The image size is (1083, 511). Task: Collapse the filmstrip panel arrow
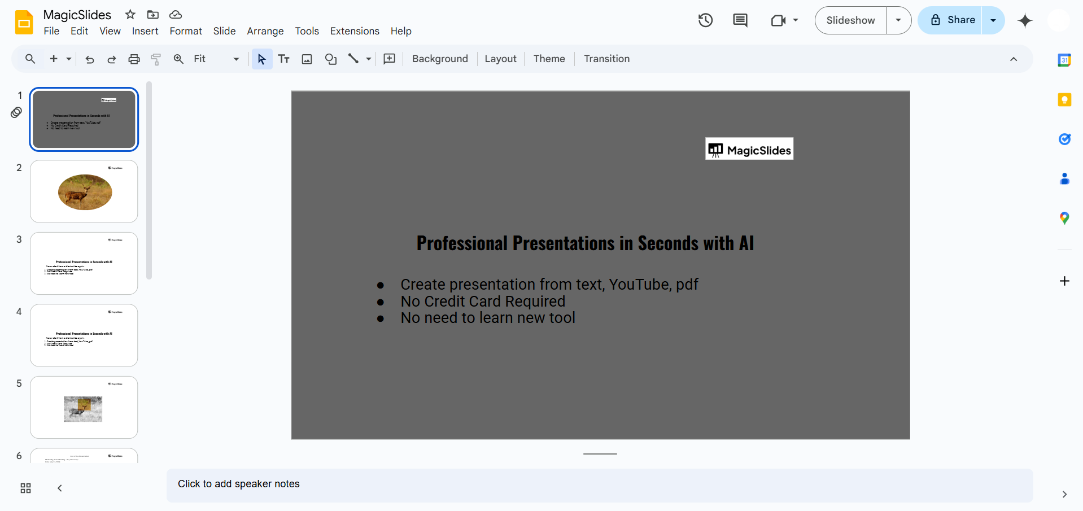(60, 488)
